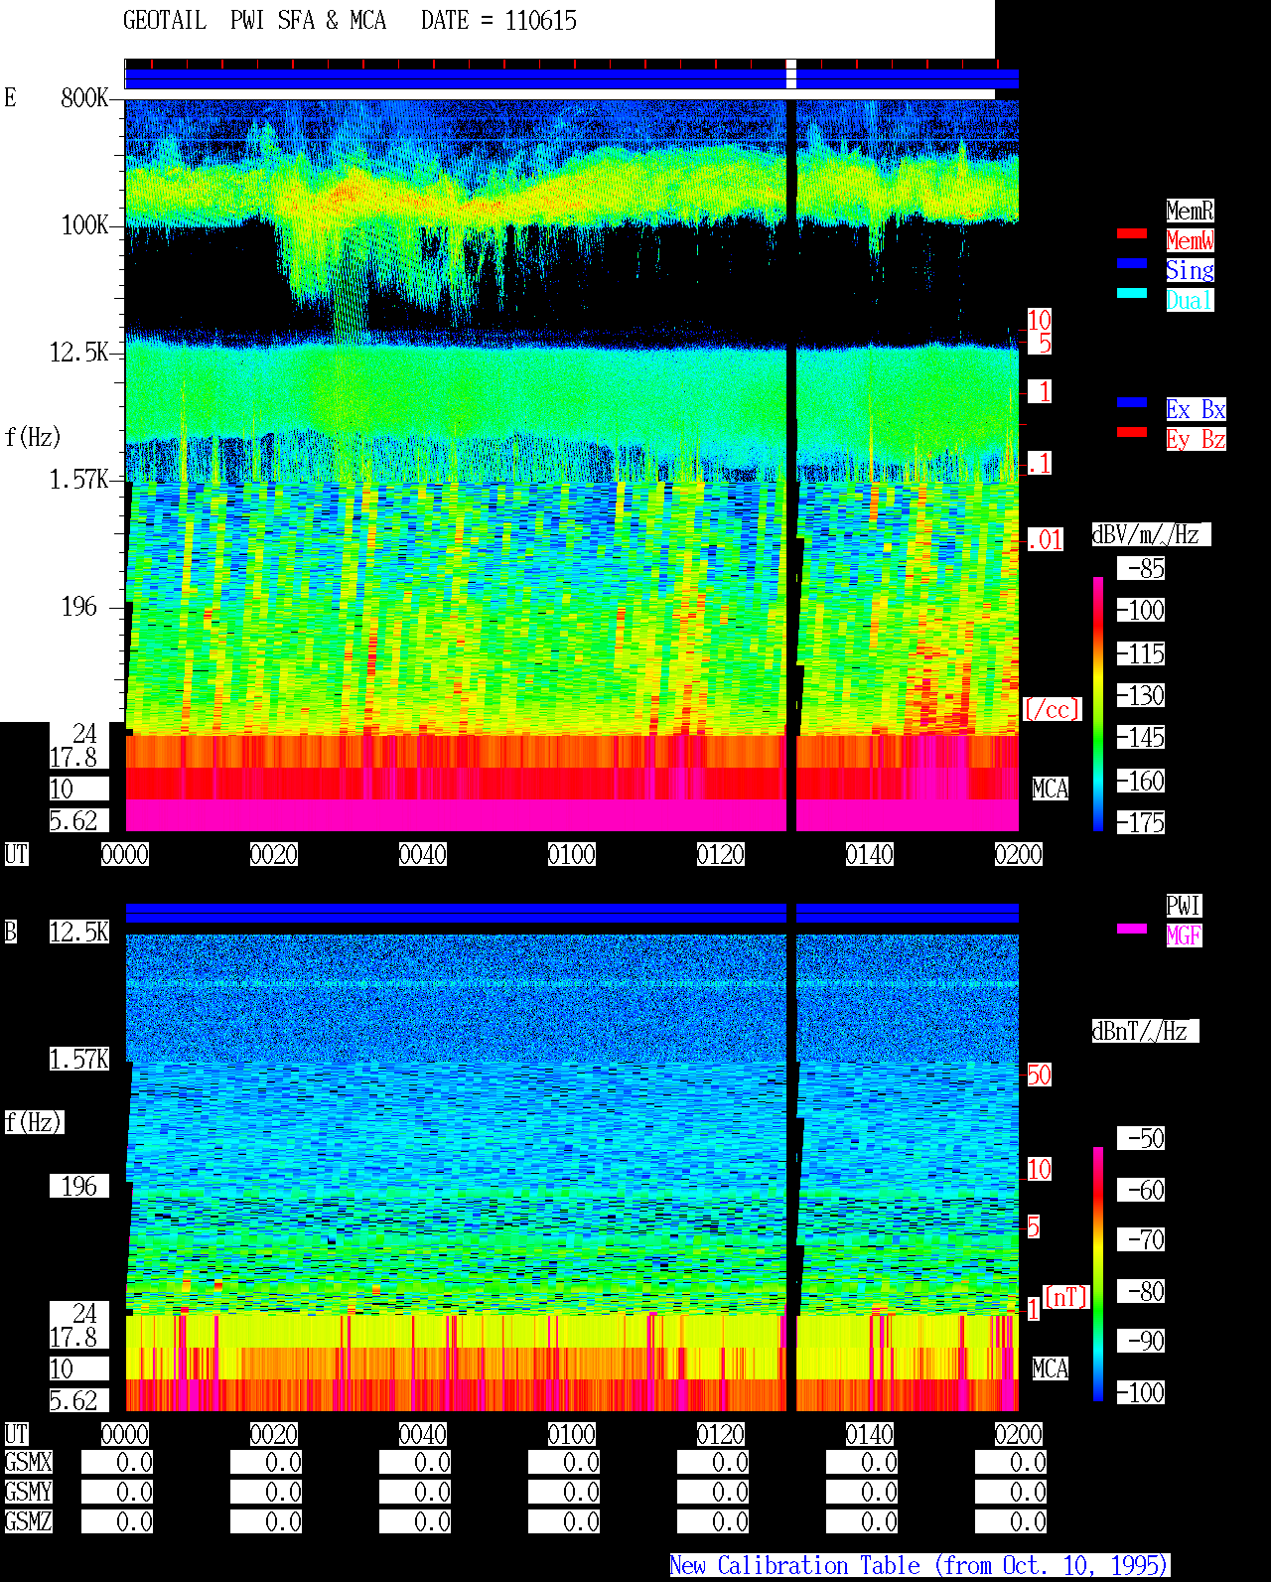The height and width of the screenshot is (1582, 1271).
Task: Click the 0040 UT label under E panel
Action: (423, 854)
